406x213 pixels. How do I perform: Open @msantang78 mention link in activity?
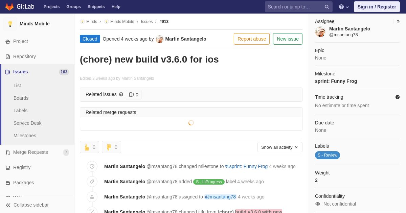[220, 197]
